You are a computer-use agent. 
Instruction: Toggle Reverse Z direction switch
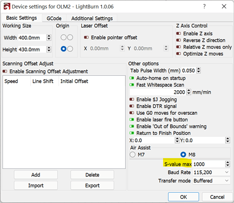179,40
